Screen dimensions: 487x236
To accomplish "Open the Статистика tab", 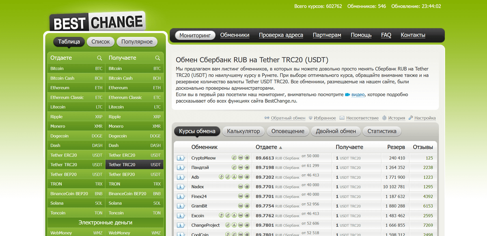I will [382, 131].
